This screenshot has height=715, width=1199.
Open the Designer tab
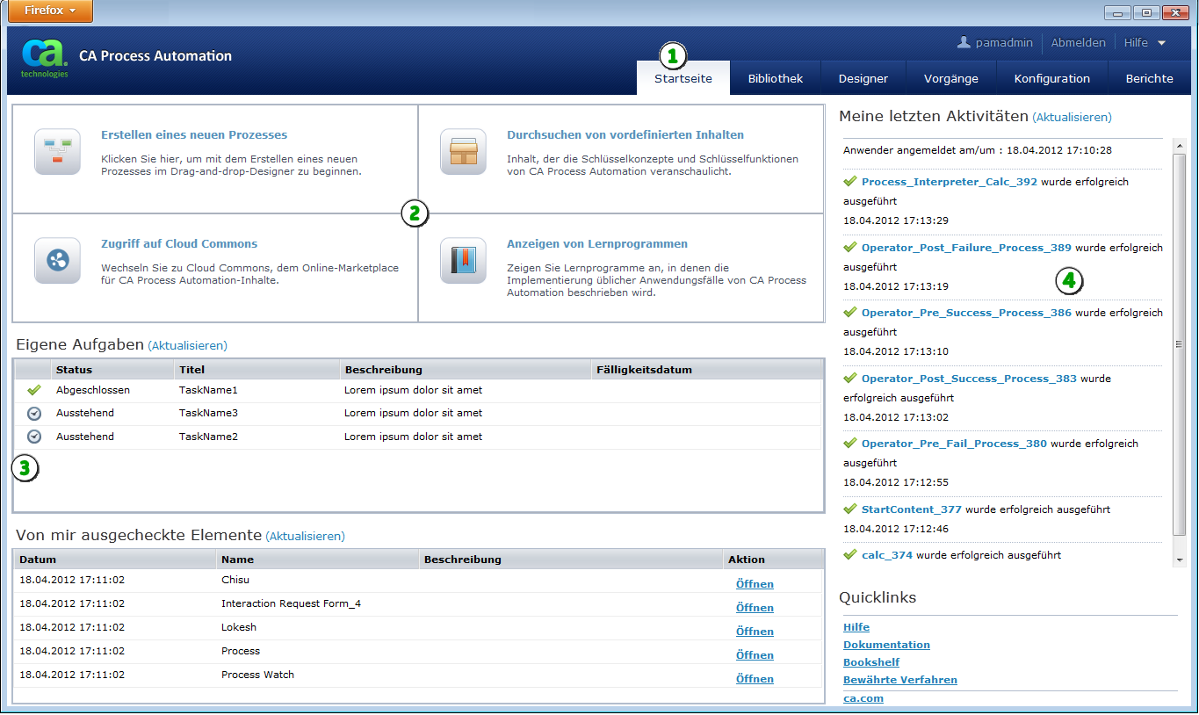863,78
